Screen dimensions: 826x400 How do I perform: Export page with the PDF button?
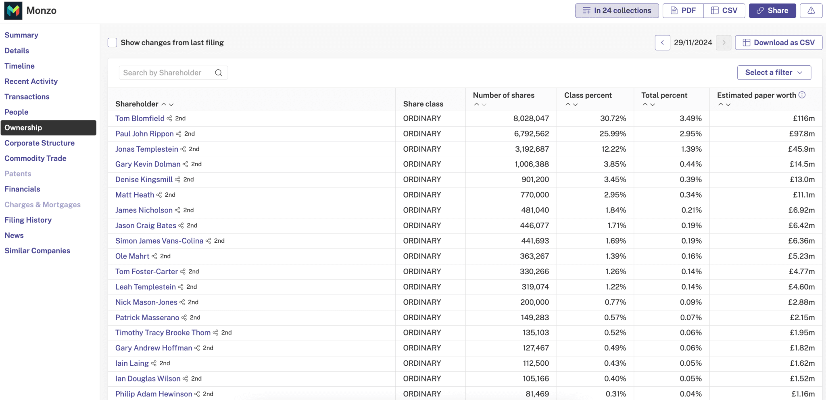click(683, 10)
